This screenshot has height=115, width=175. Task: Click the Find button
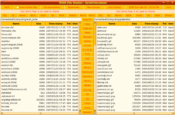[x=87, y=54]
